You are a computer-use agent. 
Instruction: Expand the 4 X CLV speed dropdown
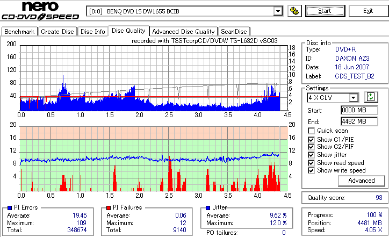point(354,98)
